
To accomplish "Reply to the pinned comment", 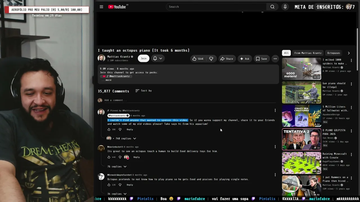I will coord(130,130).
